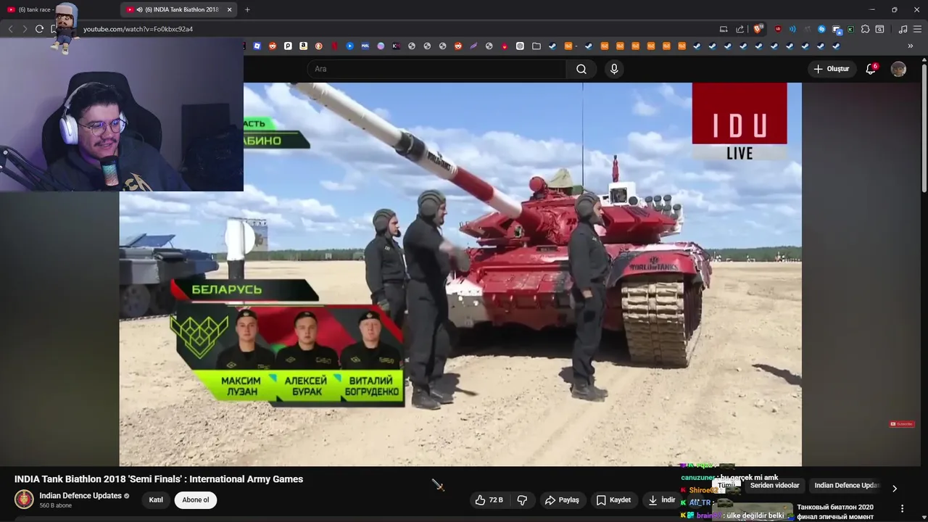
Task: Open the green K extension icon
Action: pyautogui.click(x=850, y=29)
